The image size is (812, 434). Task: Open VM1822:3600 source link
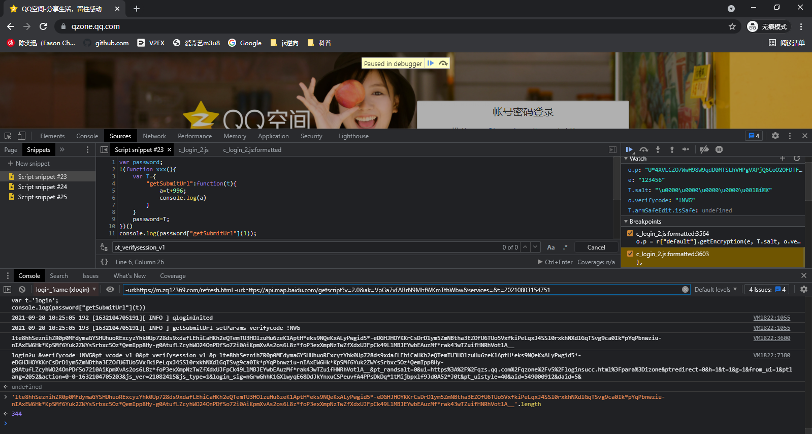(771, 338)
